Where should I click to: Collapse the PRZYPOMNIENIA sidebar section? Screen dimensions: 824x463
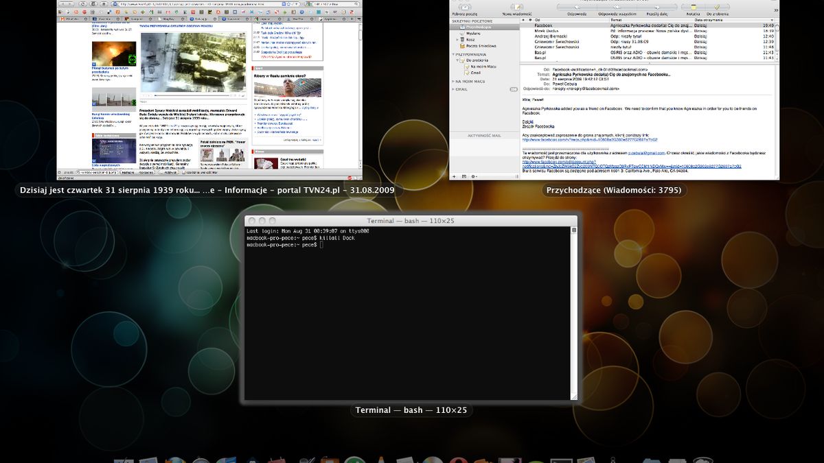click(454, 54)
